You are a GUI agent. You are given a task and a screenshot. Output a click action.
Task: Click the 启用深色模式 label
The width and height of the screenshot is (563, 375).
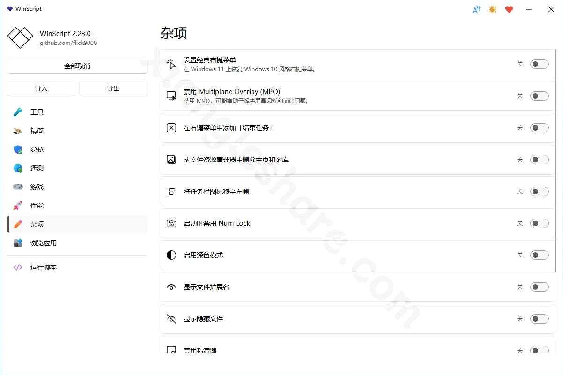coord(203,255)
